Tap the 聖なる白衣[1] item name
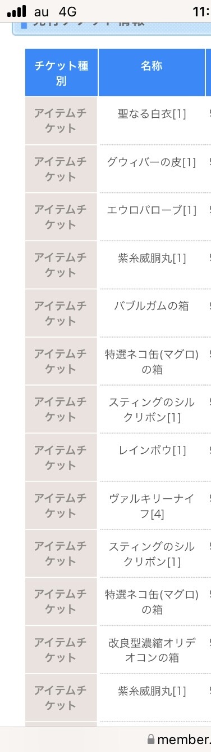Viewport: 211px width, 752px height. 152,114
